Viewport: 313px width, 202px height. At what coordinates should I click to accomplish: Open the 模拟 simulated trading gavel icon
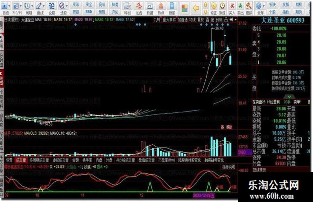click(x=249, y=6)
